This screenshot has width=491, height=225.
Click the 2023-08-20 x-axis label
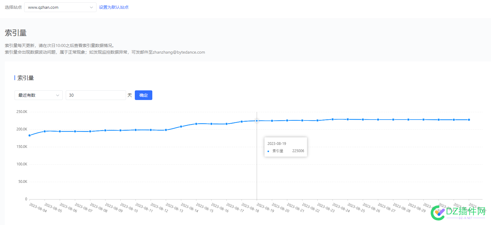280,207
